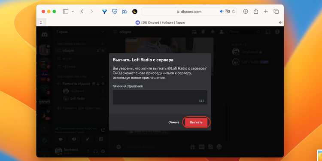
Task: Toggle the Safari sidebar
Action: coord(66,12)
